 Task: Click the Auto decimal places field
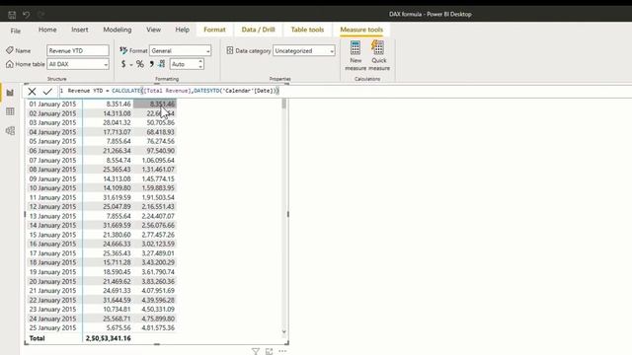[184, 64]
